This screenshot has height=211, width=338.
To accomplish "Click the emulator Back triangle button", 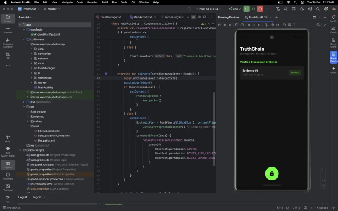I will click(x=249, y=25).
